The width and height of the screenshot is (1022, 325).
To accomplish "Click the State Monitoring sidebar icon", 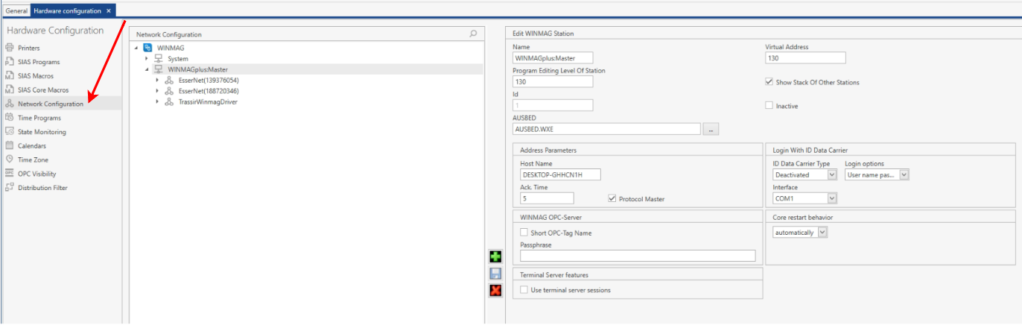I will click(10, 132).
